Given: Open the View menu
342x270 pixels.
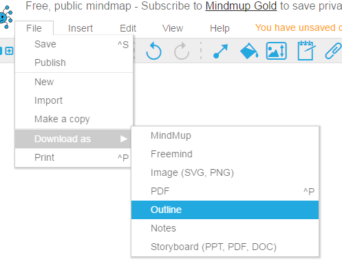Looking at the screenshot, I should pos(173,28).
